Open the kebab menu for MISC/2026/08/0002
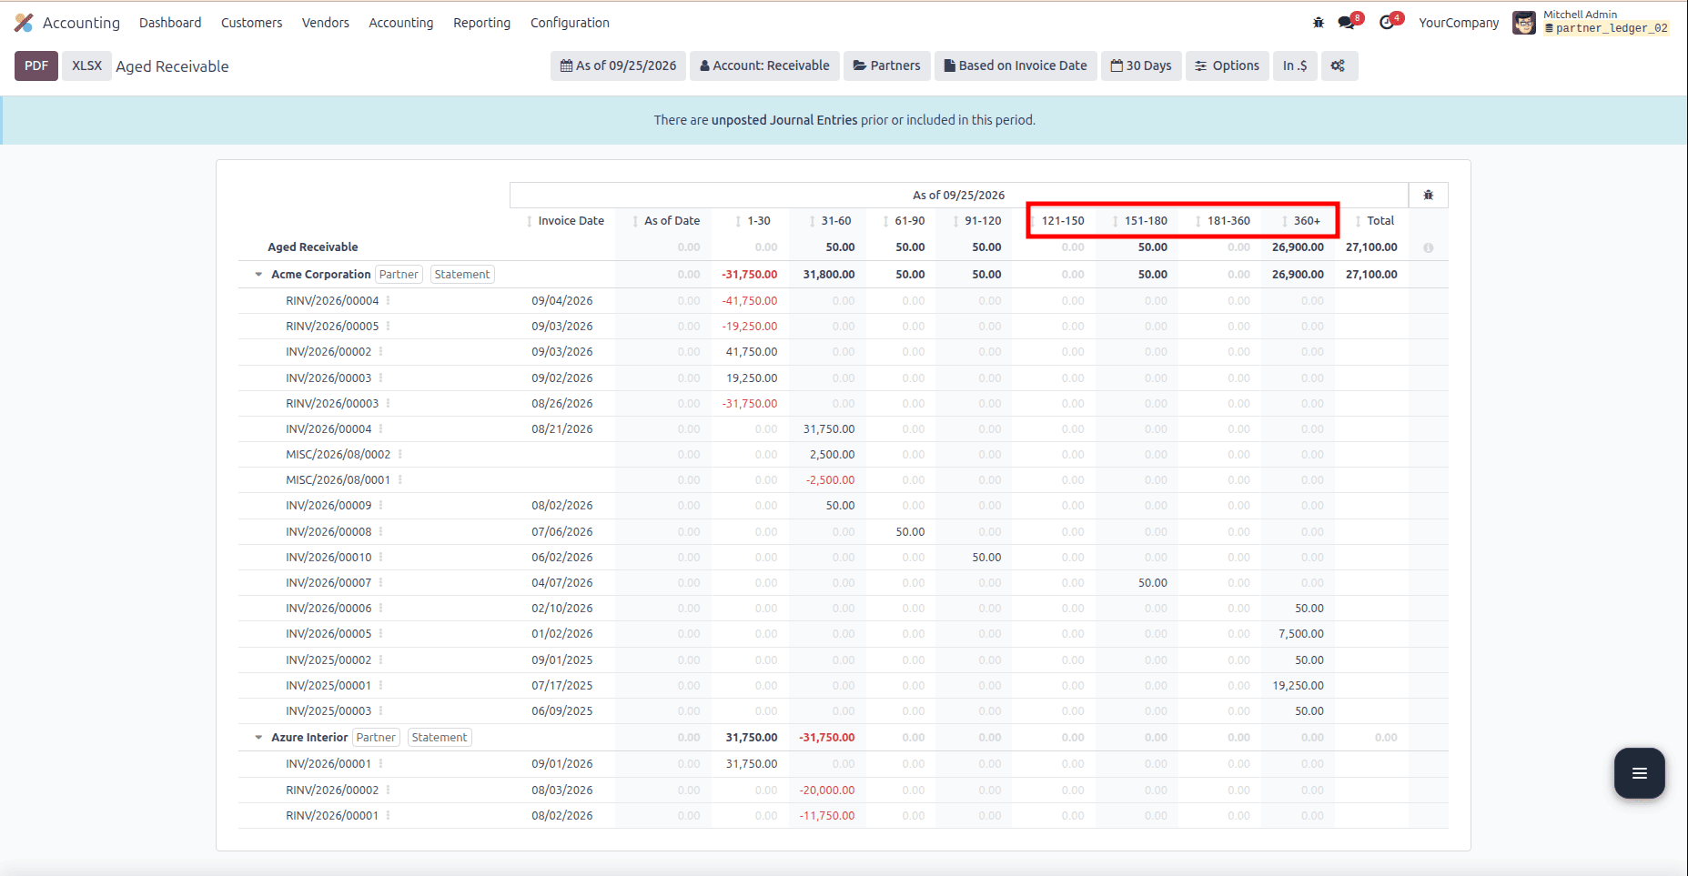Viewport: 1688px width, 876px height. click(400, 454)
